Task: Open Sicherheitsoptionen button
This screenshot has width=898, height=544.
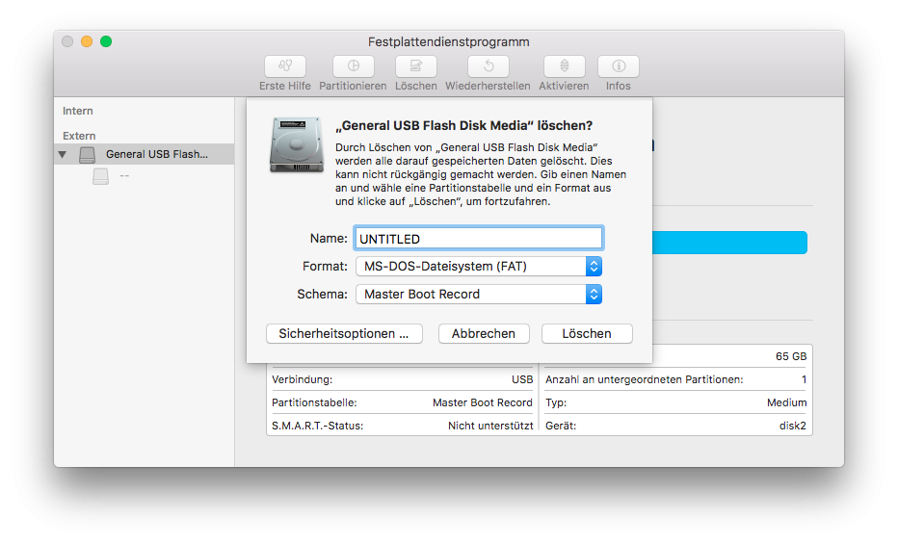Action: tap(344, 334)
